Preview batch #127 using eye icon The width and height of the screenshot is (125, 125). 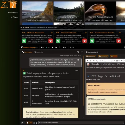[120, 33]
